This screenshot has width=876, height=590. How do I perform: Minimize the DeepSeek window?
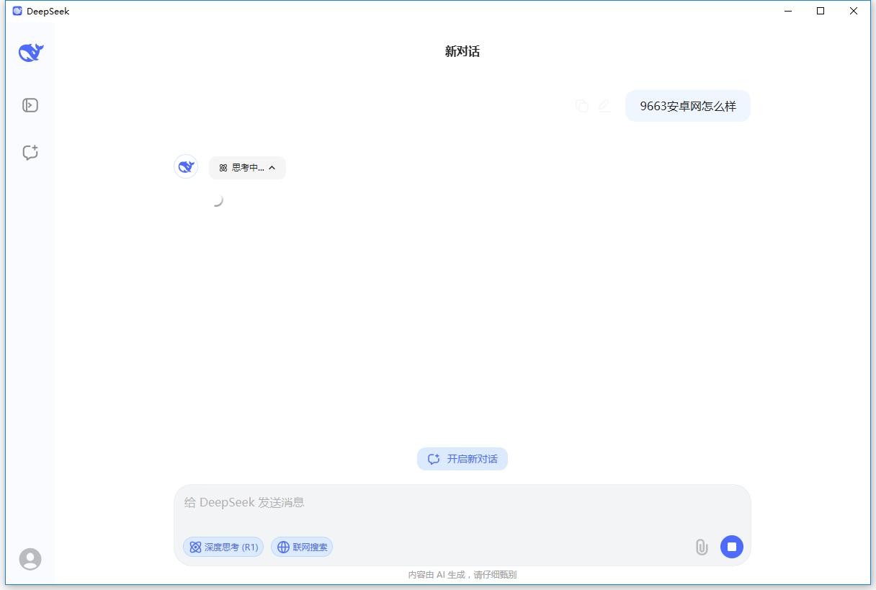[x=787, y=11]
